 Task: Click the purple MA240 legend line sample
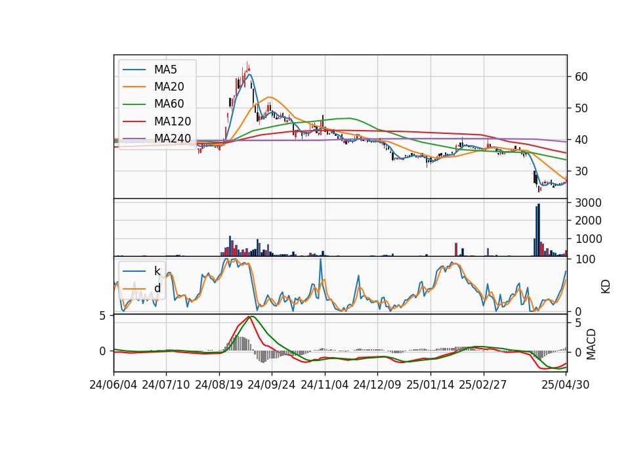pos(134,139)
